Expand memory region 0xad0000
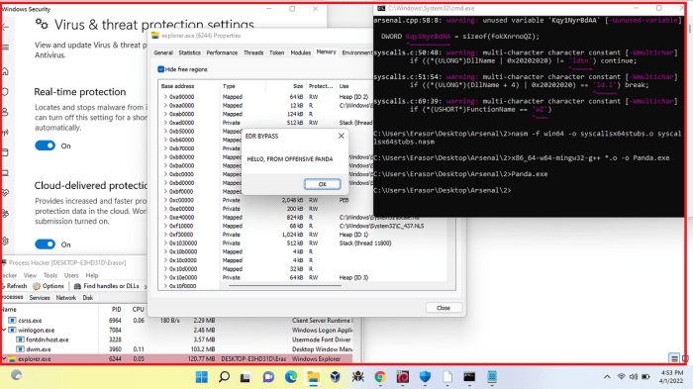This screenshot has width=693, height=389. (165, 123)
